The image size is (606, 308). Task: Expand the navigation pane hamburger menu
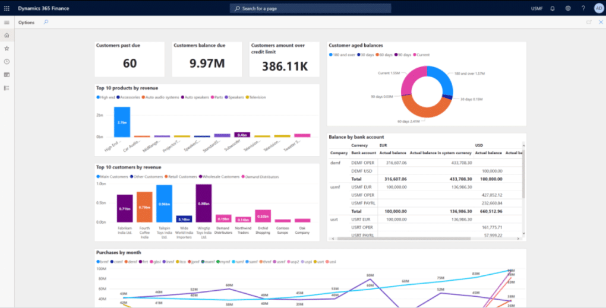[7, 23]
